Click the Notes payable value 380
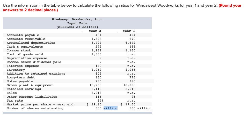The width and height of the screenshot is (247, 118). click(132, 81)
